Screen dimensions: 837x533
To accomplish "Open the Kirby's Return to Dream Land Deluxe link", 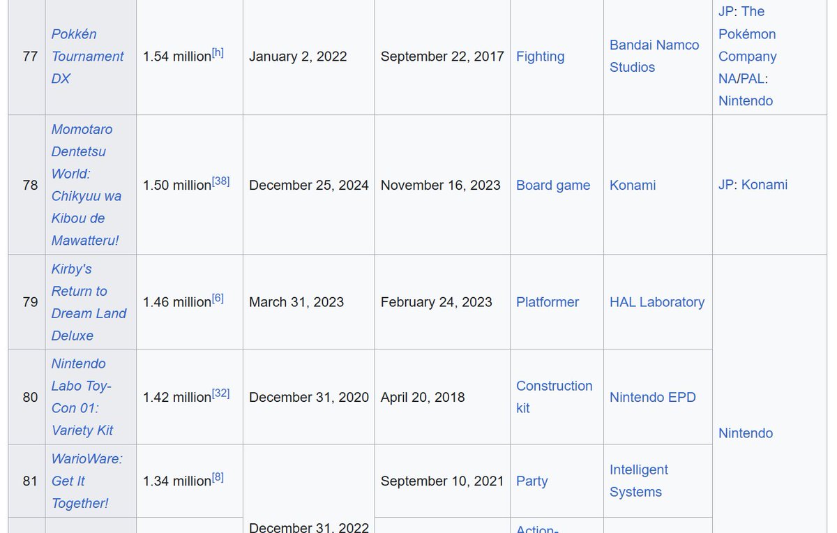I will click(x=89, y=302).
